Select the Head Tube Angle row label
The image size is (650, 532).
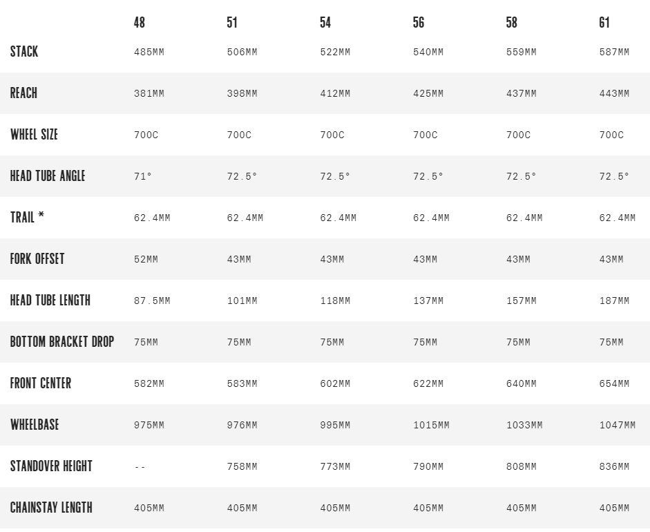(48, 176)
